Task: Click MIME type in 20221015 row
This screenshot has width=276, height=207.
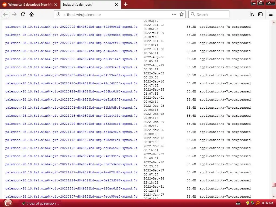Action: coord(225,116)
